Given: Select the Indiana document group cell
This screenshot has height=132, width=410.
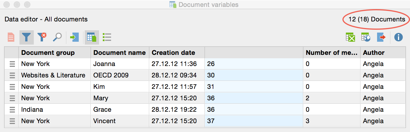Looking at the screenshot, I should (x=32, y=110).
